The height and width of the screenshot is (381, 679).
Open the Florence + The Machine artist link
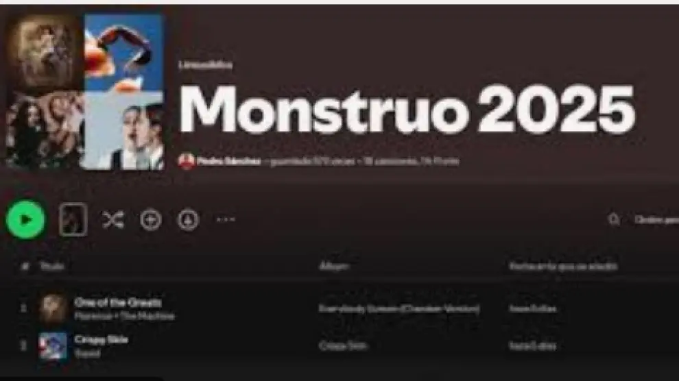click(124, 316)
